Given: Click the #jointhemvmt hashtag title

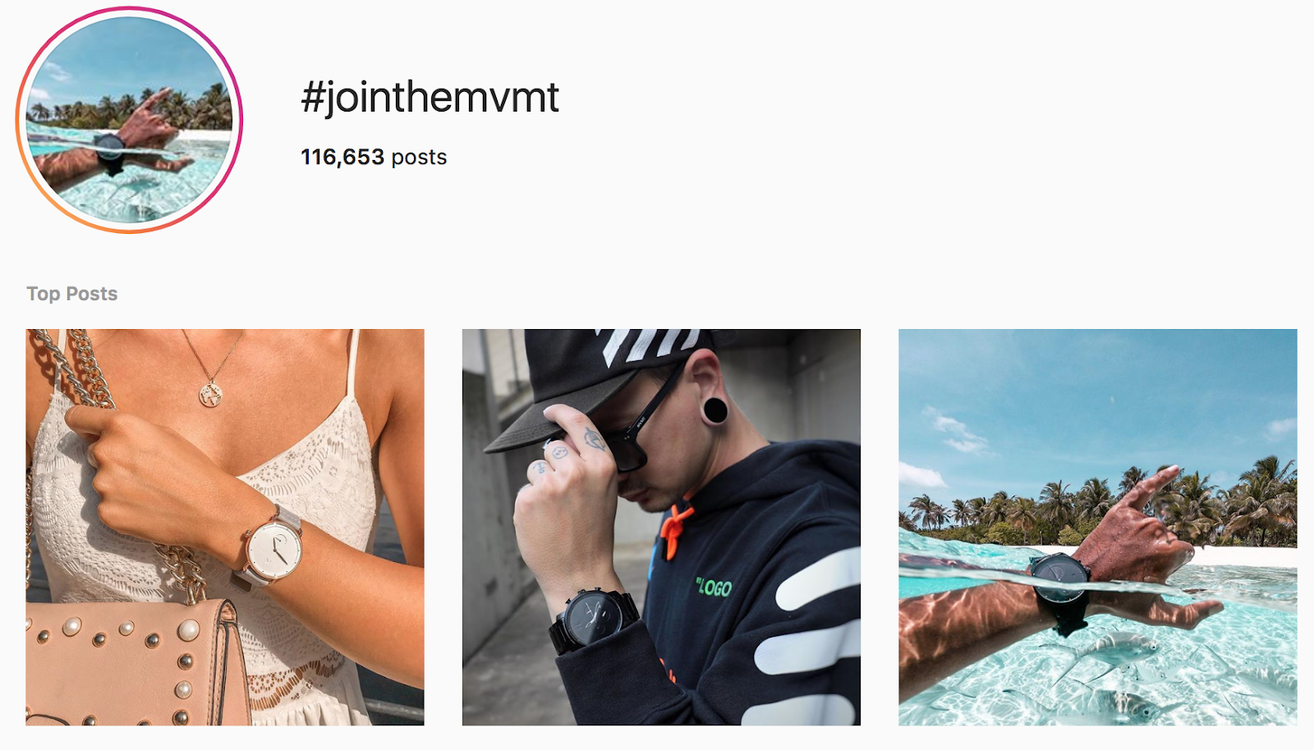Looking at the screenshot, I should tap(430, 98).
